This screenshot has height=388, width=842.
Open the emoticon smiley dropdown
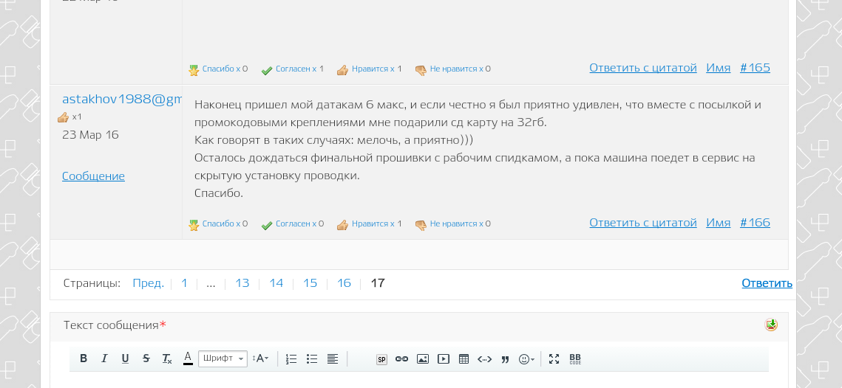[x=526, y=359]
